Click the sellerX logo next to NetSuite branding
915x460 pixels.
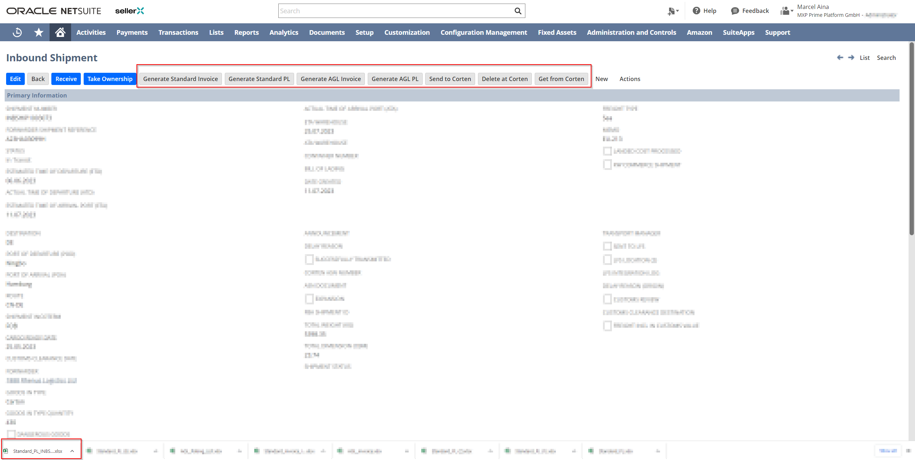tap(130, 11)
